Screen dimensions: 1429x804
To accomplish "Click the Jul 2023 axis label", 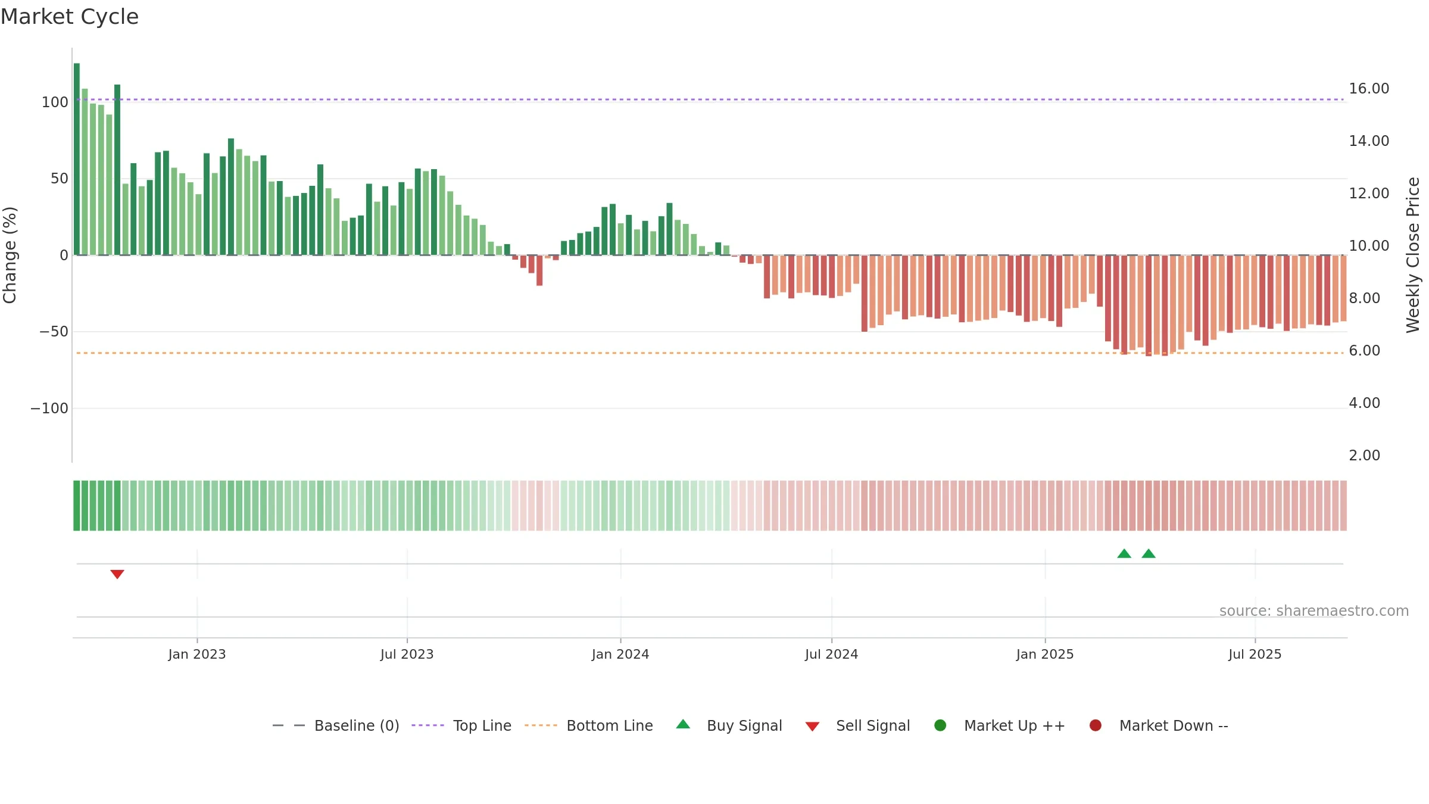I will click(407, 654).
